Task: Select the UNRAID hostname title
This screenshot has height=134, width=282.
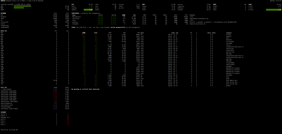Action: (3, 1)
